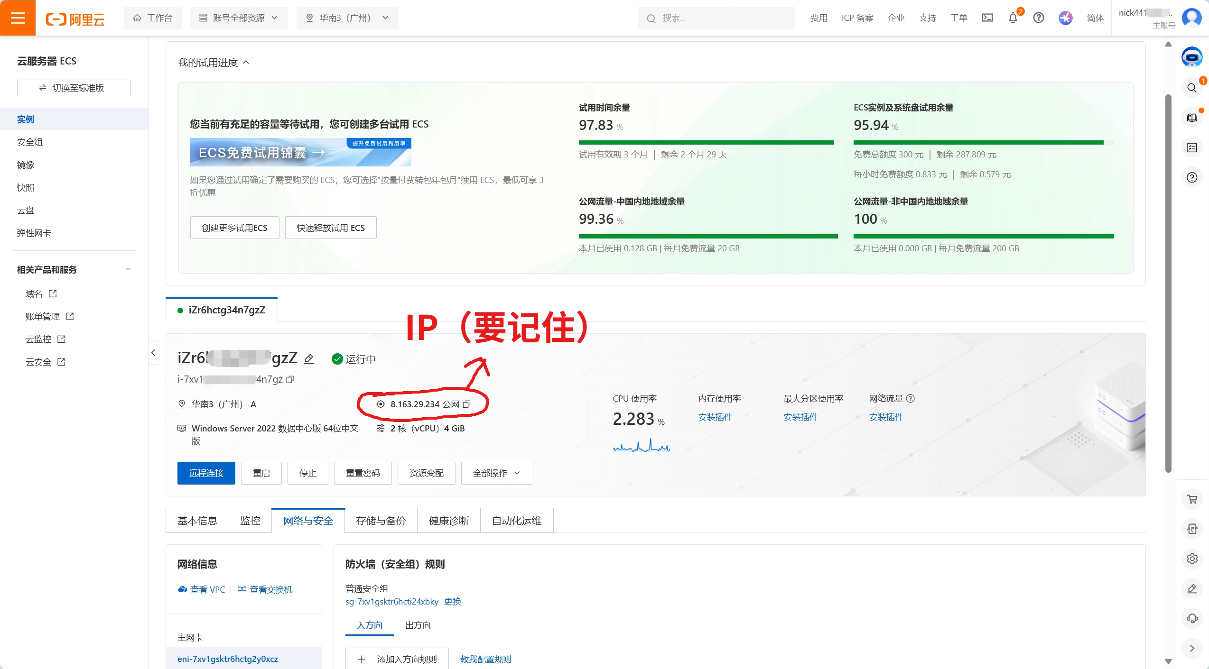Open external link icon next to 域名

[x=53, y=294]
